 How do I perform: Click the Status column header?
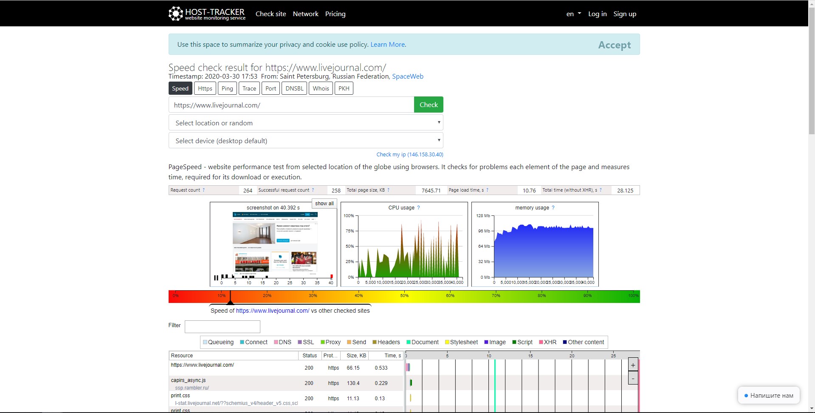pyautogui.click(x=310, y=356)
